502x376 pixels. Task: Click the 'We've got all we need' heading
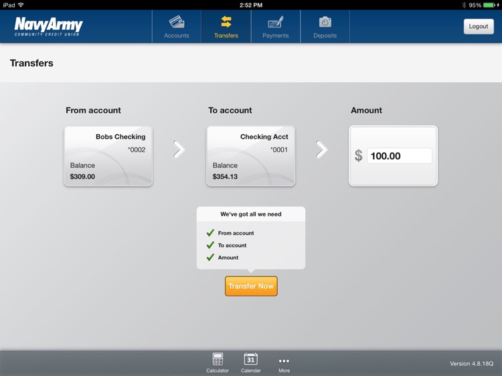click(x=251, y=214)
